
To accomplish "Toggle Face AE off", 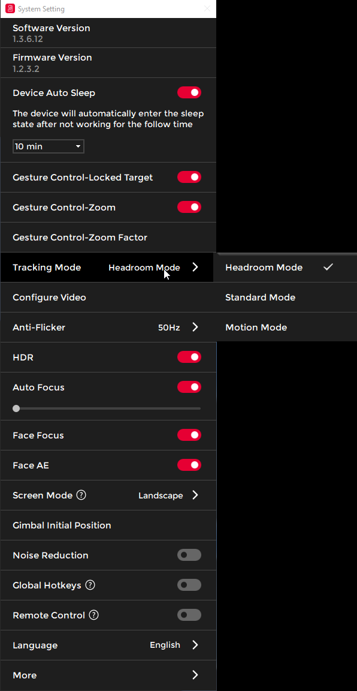I will pos(189,465).
